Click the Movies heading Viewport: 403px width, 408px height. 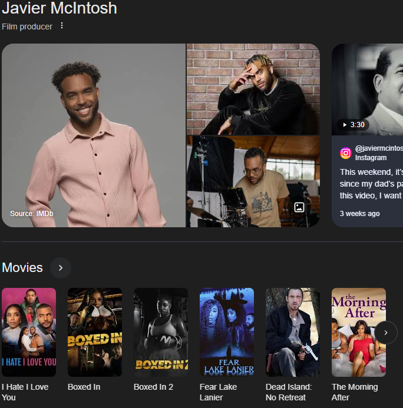tap(22, 268)
